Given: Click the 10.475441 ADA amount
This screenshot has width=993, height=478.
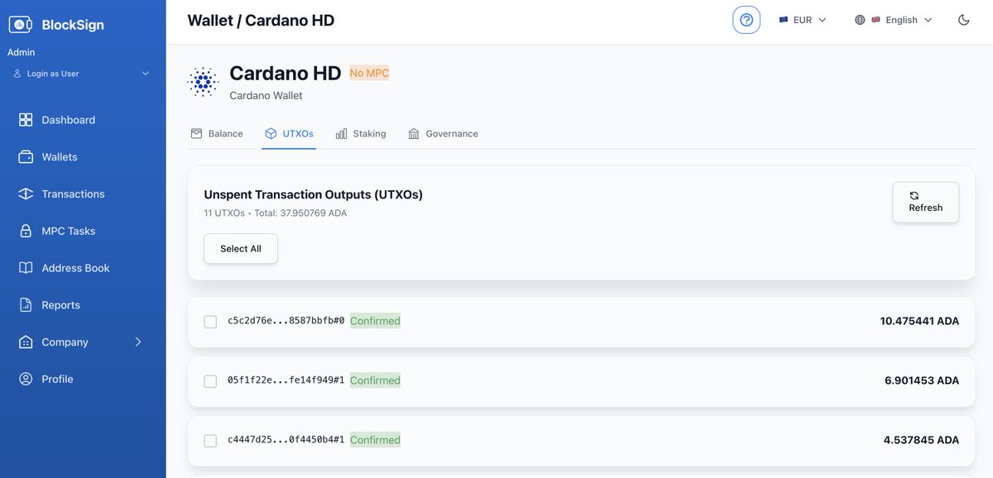Looking at the screenshot, I should point(919,321).
